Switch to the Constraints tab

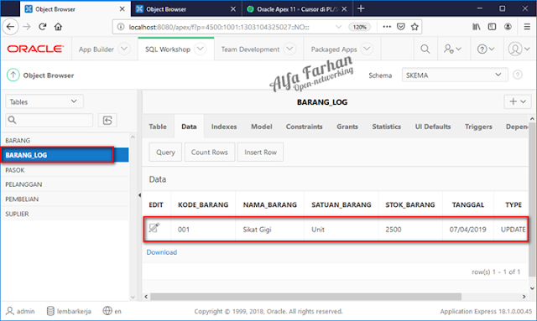304,127
